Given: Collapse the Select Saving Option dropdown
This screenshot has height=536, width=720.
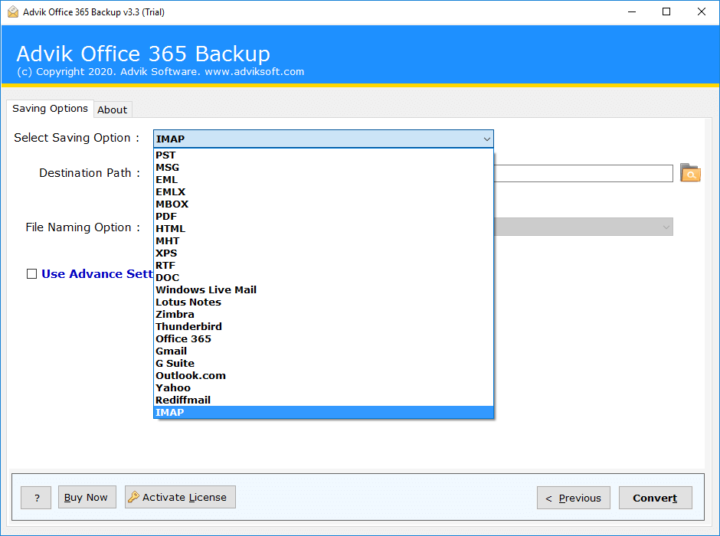Looking at the screenshot, I should coord(486,139).
